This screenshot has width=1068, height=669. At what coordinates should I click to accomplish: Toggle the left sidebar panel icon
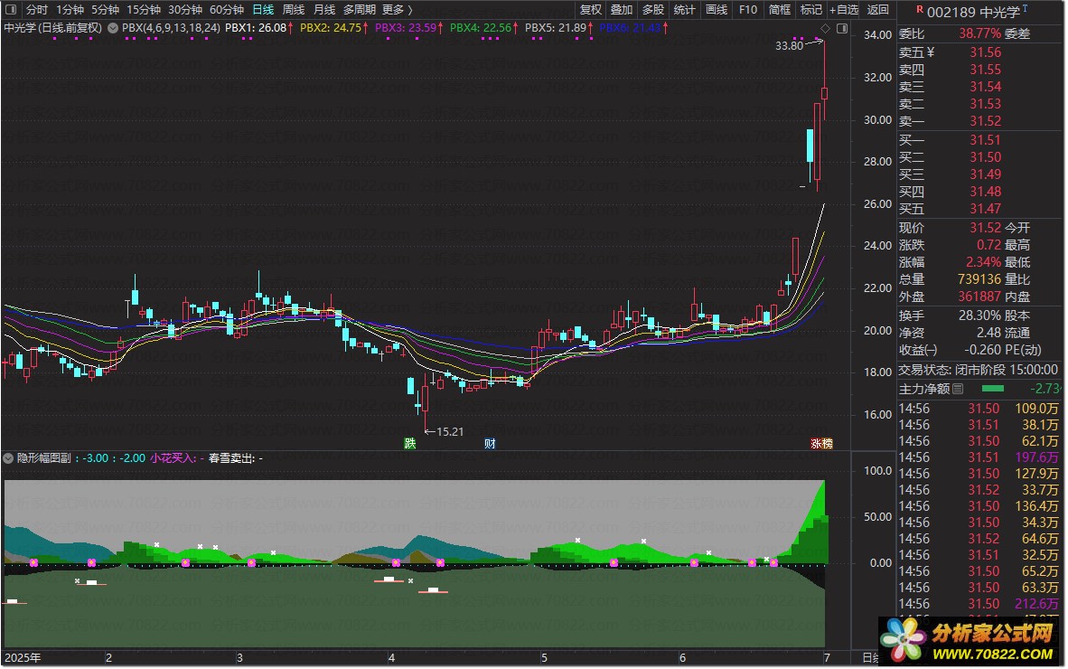[11, 10]
